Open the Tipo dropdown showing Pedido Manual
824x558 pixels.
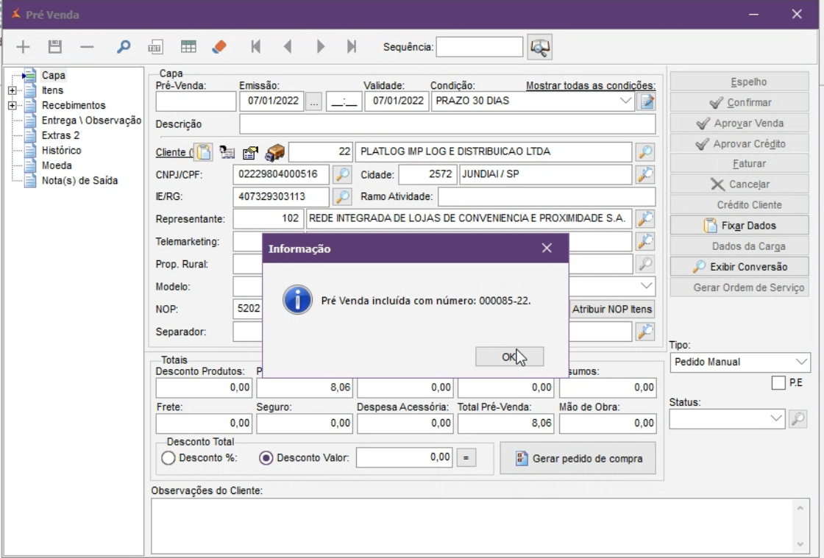[800, 362]
